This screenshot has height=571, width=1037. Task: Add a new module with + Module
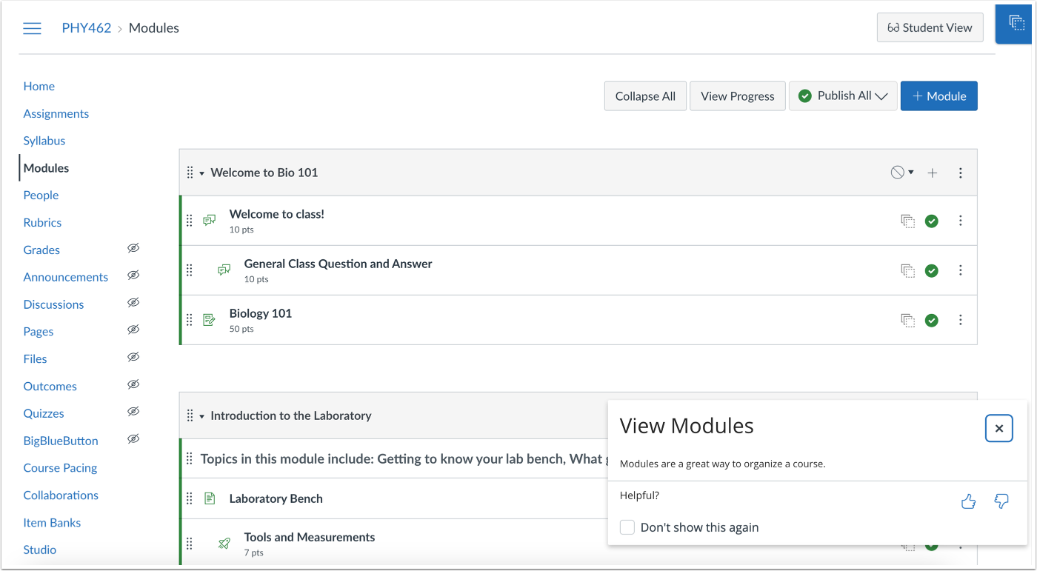[938, 96]
